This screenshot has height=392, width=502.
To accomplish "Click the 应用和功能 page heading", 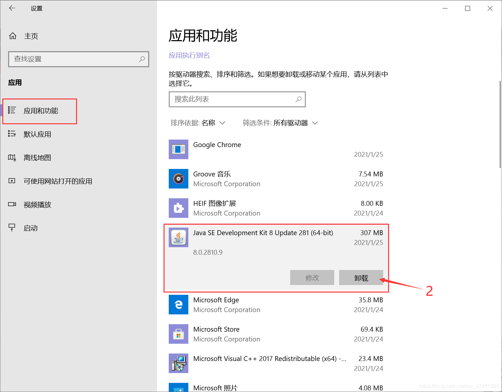I will tap(203, 36).
